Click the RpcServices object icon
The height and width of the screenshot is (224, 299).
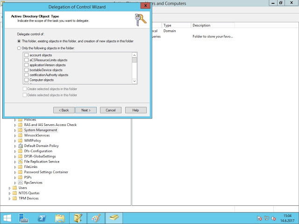20,182
